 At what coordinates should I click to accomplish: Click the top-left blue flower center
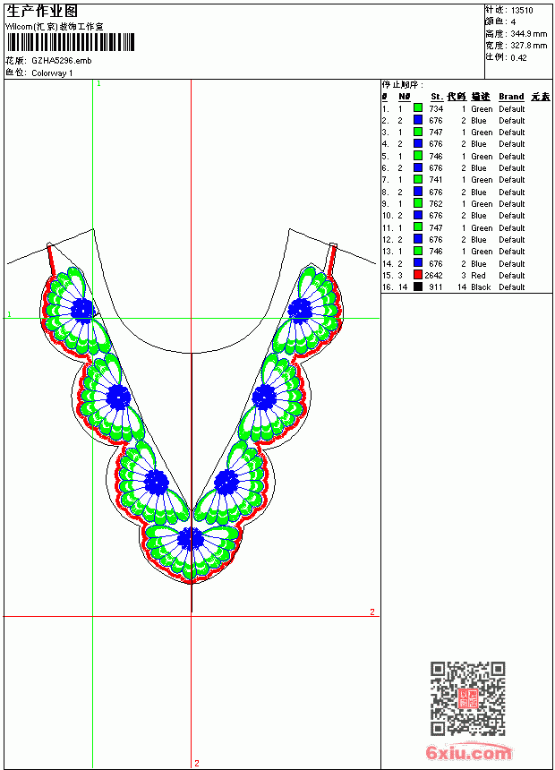pyautogui.click(x=81, y=311)
